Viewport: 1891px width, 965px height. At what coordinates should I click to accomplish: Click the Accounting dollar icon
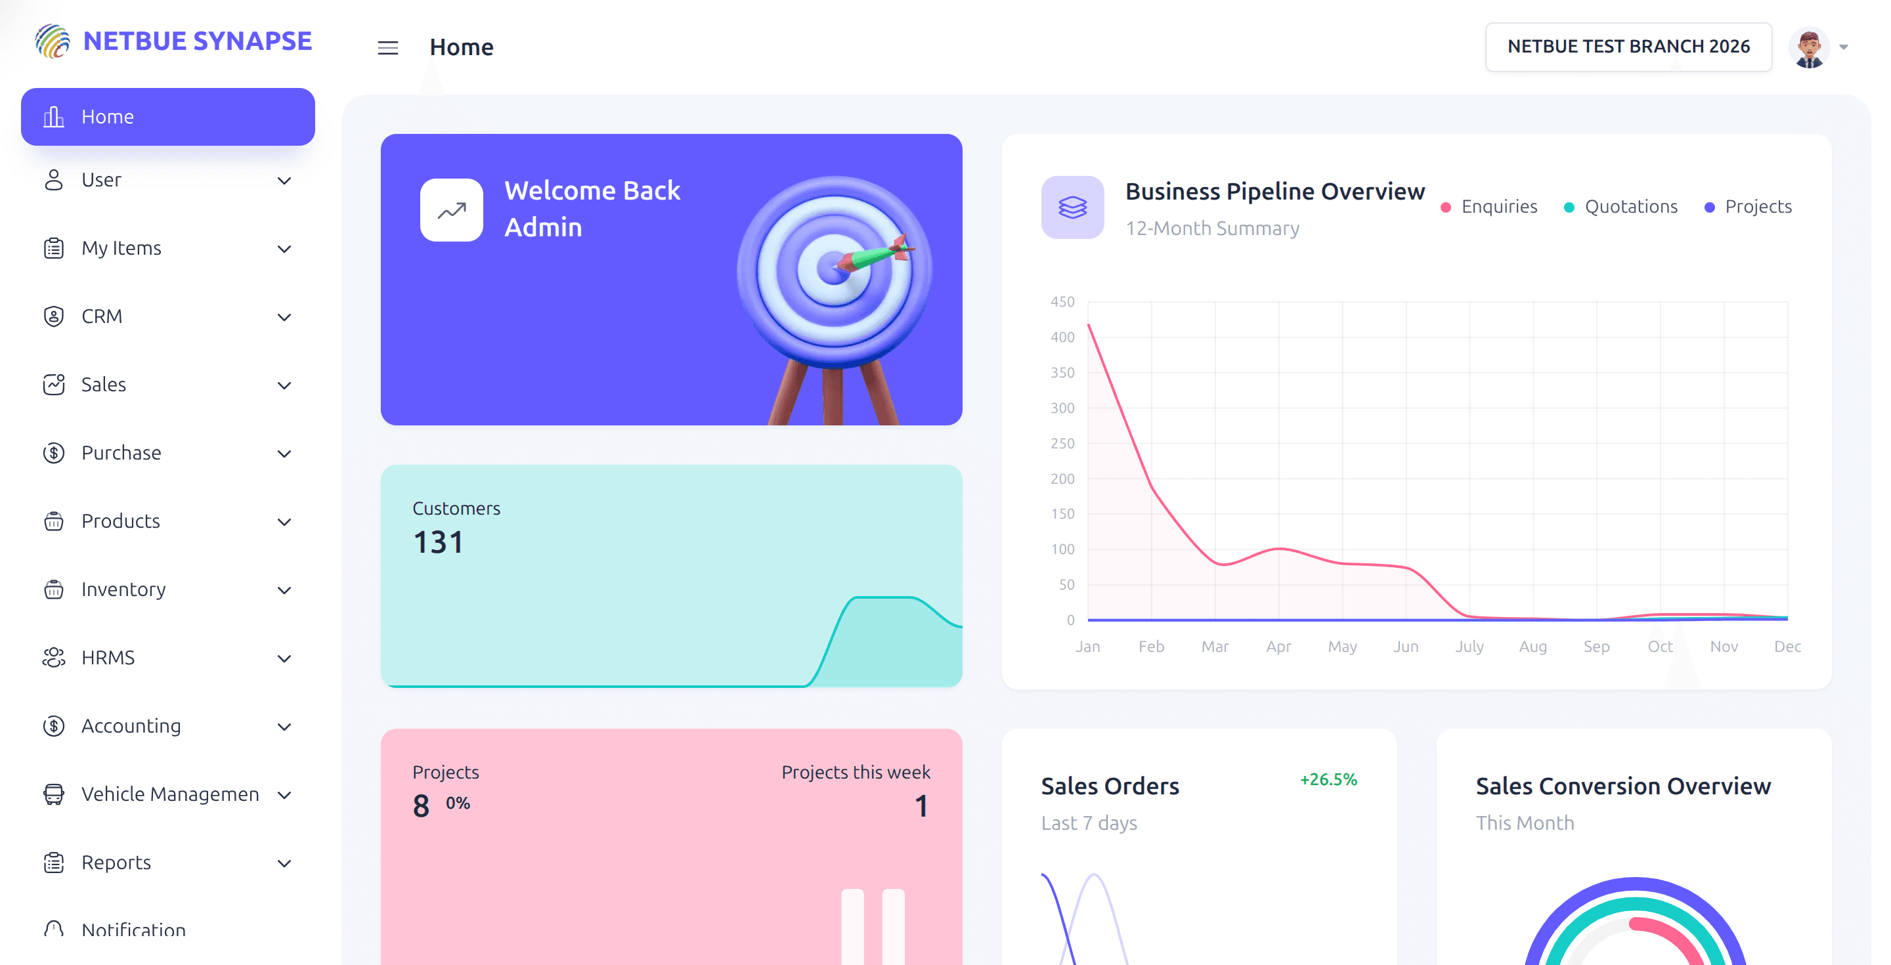point(54,726)
